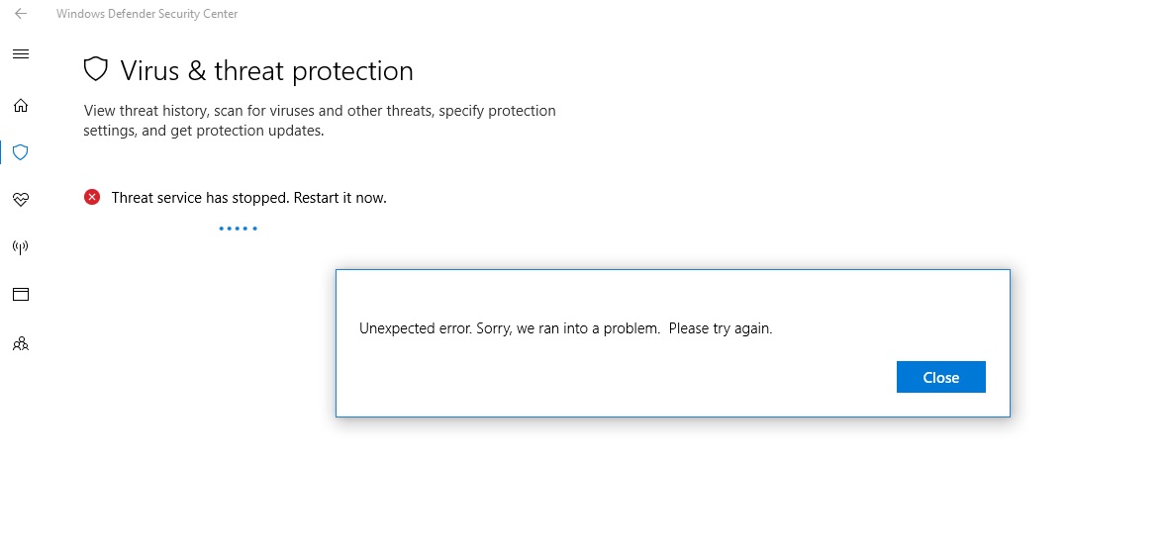1165x554 pixels.
Task: Close the unexpected error dialog
Action: 940,377
